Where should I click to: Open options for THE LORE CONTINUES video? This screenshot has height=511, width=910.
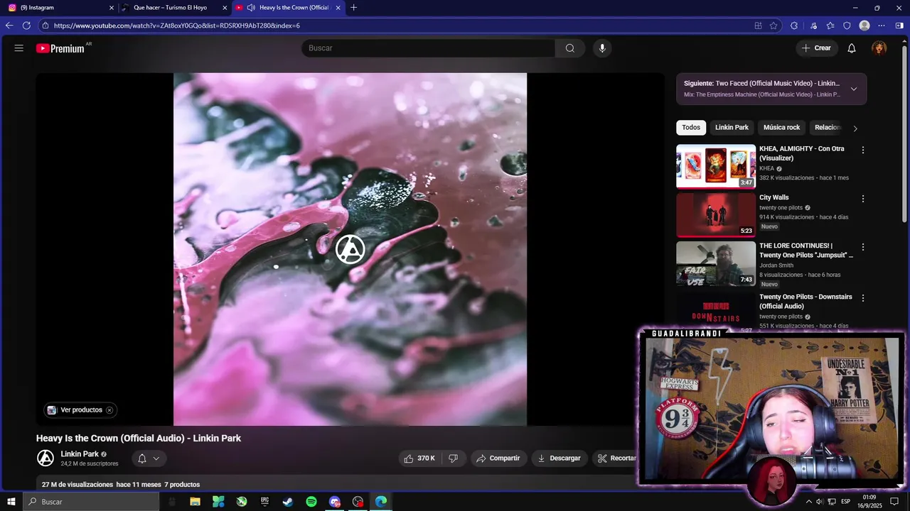(863, 247)
